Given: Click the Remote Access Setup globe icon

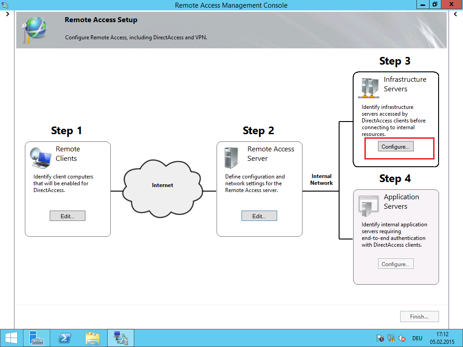Looking at the screenshot, I should (35, 30).
